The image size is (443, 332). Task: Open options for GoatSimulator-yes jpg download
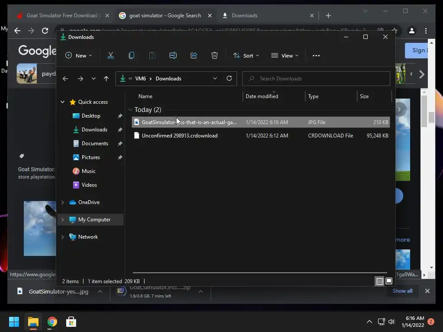coord(100,292)
